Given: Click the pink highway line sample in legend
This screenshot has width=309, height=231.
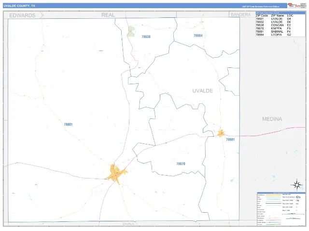Looking at the screenshot, I should point(273,220).
